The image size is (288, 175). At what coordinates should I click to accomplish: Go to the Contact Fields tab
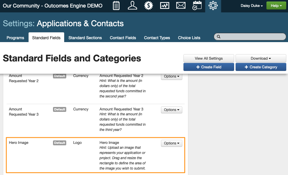[x=123, y=38]
